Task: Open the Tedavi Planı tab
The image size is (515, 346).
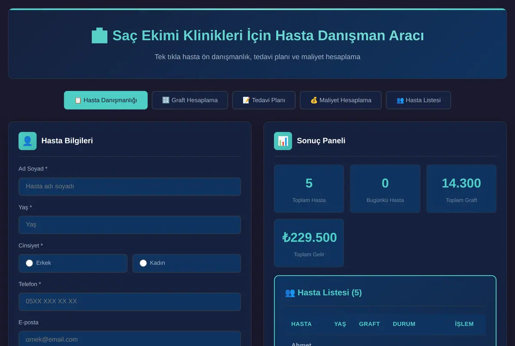Action: 264,100
